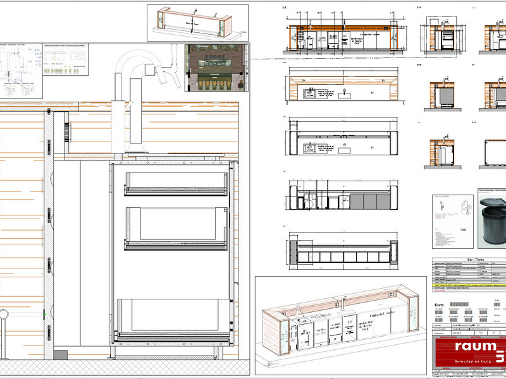The image size is (506, 379).
Task: Click the top drawer in the large section
Action: [176, 184]
